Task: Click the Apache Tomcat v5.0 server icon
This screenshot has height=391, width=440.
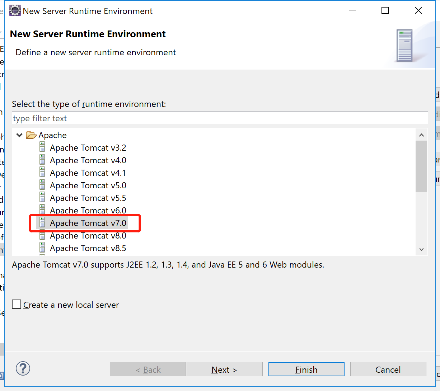Action: coord(42,185)
